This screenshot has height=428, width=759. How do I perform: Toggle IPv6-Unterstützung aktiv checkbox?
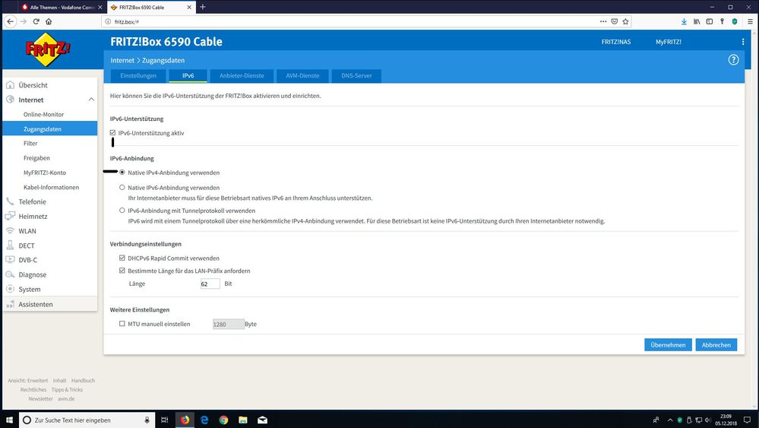pyautogui.click(x=112, y=133)
